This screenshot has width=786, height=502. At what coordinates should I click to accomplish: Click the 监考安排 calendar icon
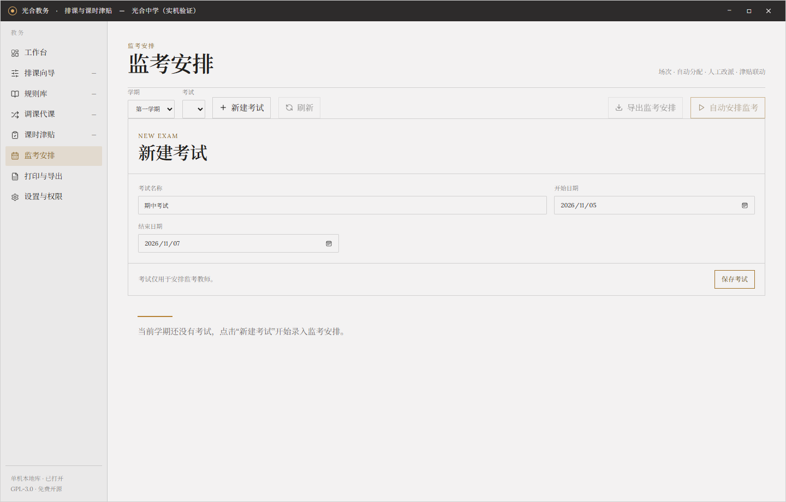pyautogui.click(x=15, y=156)
